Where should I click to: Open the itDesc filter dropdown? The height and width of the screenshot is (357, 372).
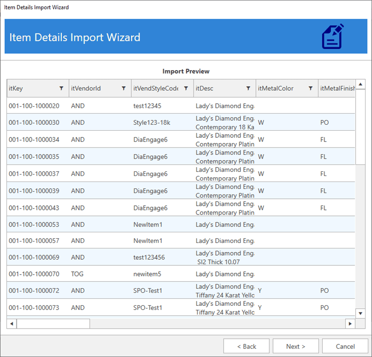(249, 88)
